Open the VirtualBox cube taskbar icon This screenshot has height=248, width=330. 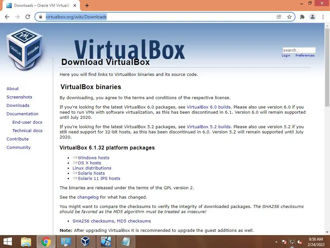click(x=85, y=242)
